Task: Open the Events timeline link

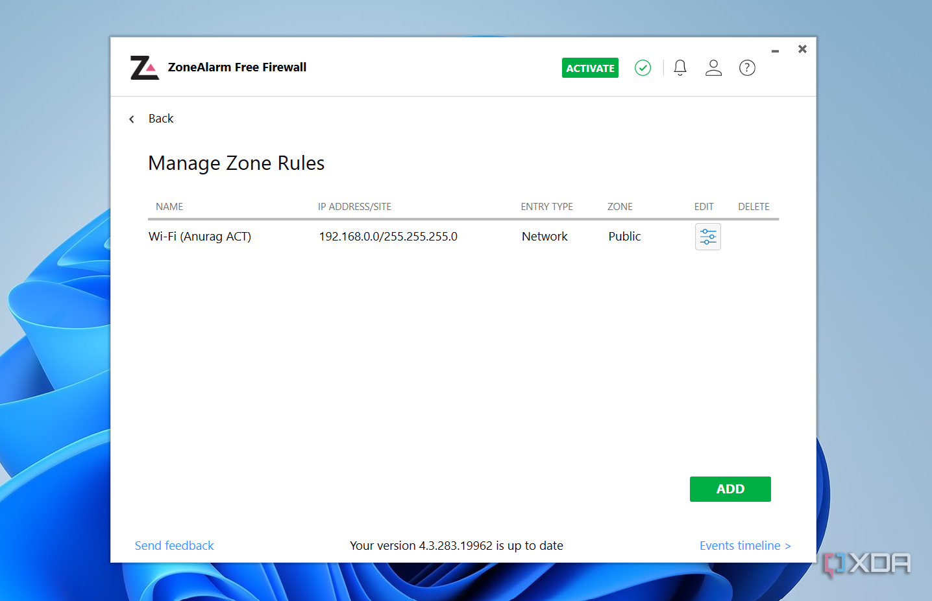Action: [745, 546]
